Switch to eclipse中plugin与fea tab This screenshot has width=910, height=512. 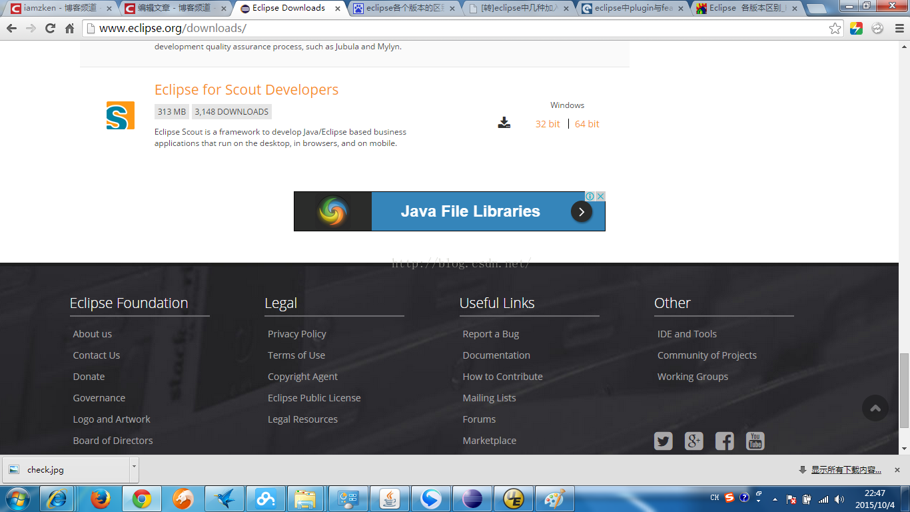coord(633,8)
